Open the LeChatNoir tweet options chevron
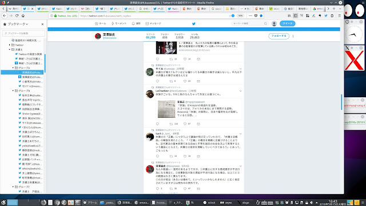 tap(240, 91)
